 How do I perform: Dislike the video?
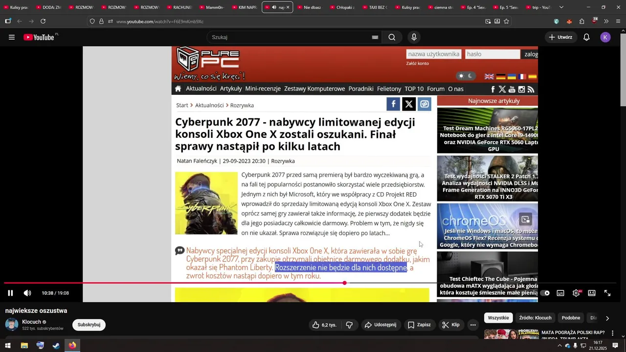click(349, 325)
